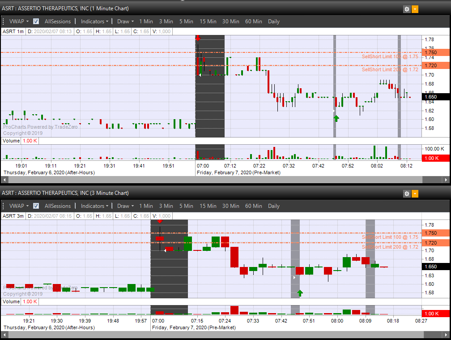Viewport: 451px width, 340px height.
Task: Select SellShort Limit 100 @ 1.75 order in top chart
Action: point(390,56)
